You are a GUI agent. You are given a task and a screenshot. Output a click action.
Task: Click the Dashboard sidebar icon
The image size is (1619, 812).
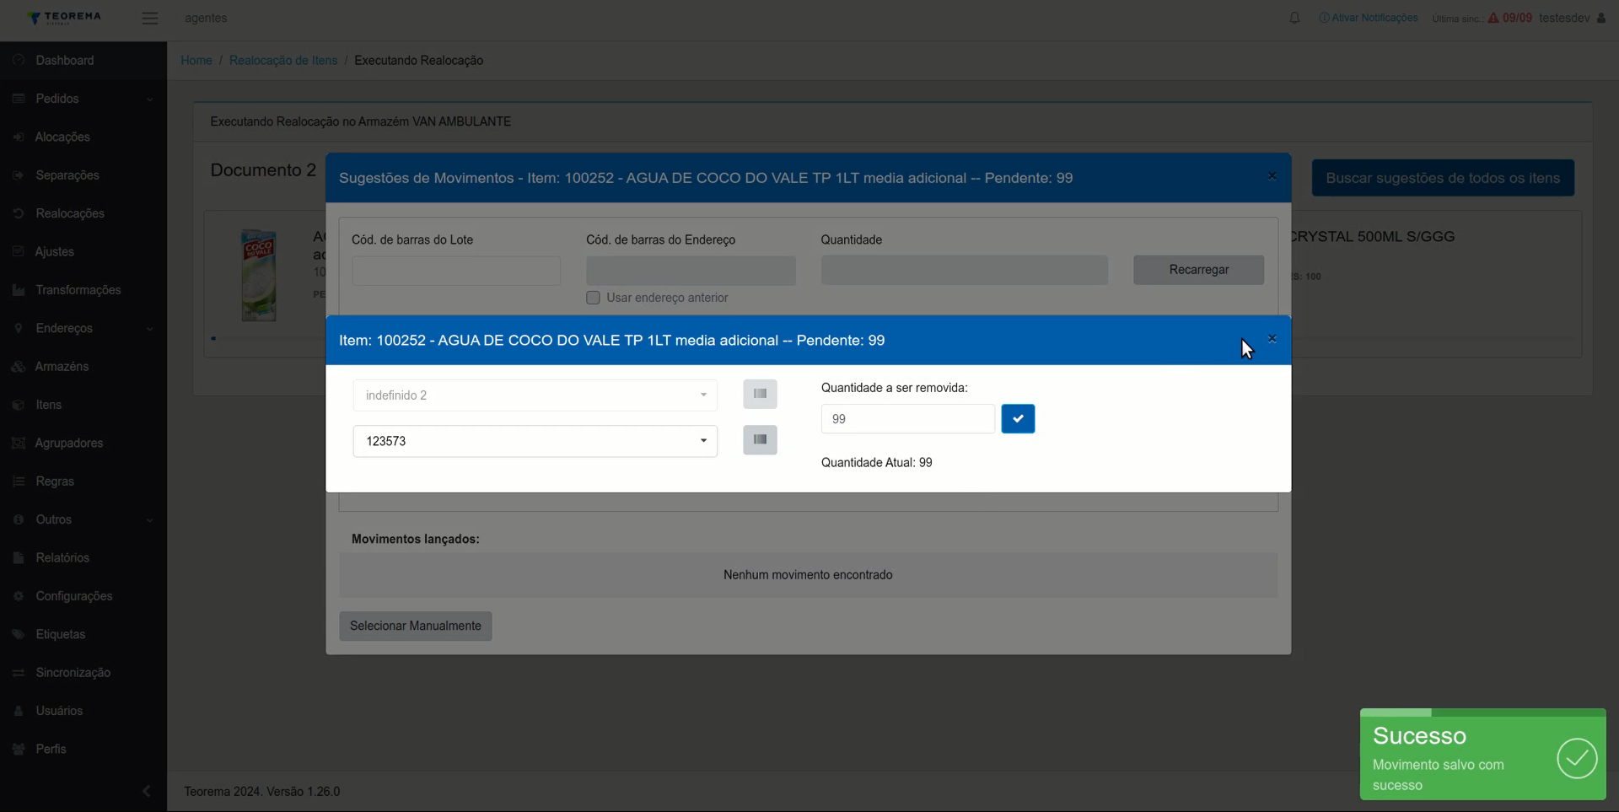19,60
